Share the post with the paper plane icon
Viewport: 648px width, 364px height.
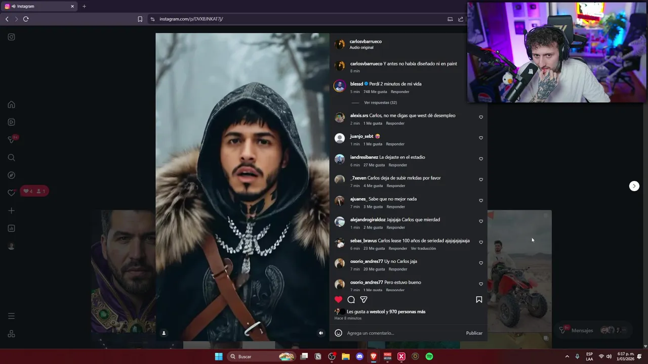[363, 299]
